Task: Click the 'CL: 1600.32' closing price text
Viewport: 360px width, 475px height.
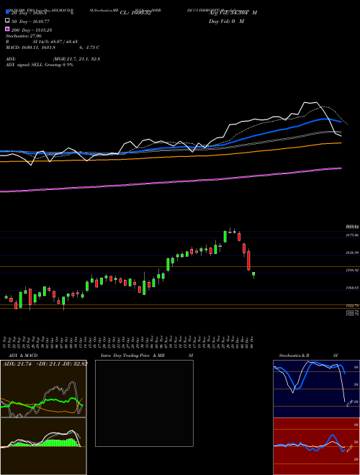Action: (x=135, y=13)
